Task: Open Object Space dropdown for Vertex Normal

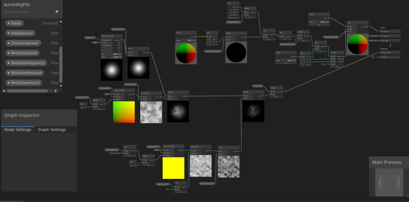Action: coord(374,41)
